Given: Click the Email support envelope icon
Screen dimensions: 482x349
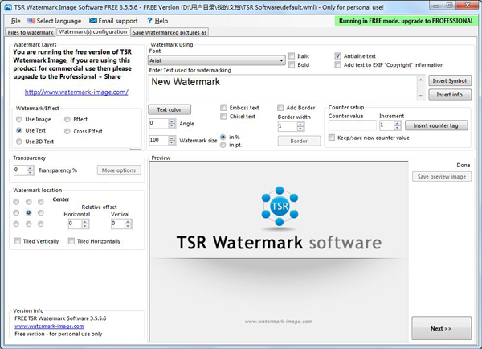Looking at the screenshot, I should coord(93,21).
